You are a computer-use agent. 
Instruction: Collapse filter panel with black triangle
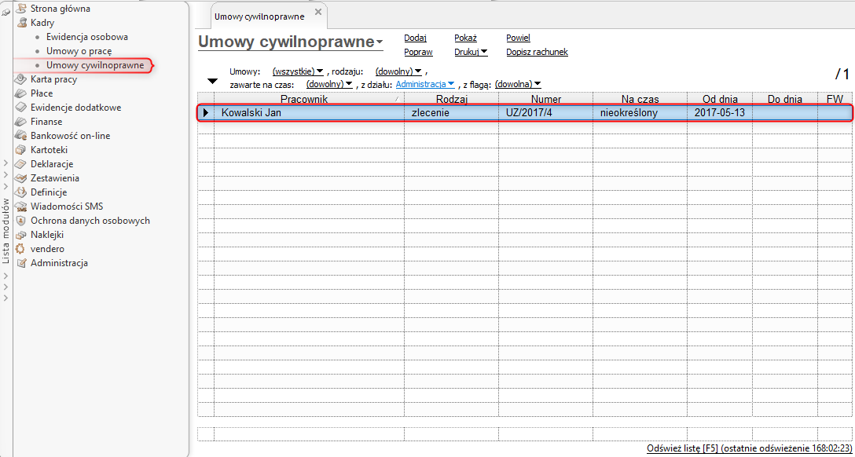213,81
